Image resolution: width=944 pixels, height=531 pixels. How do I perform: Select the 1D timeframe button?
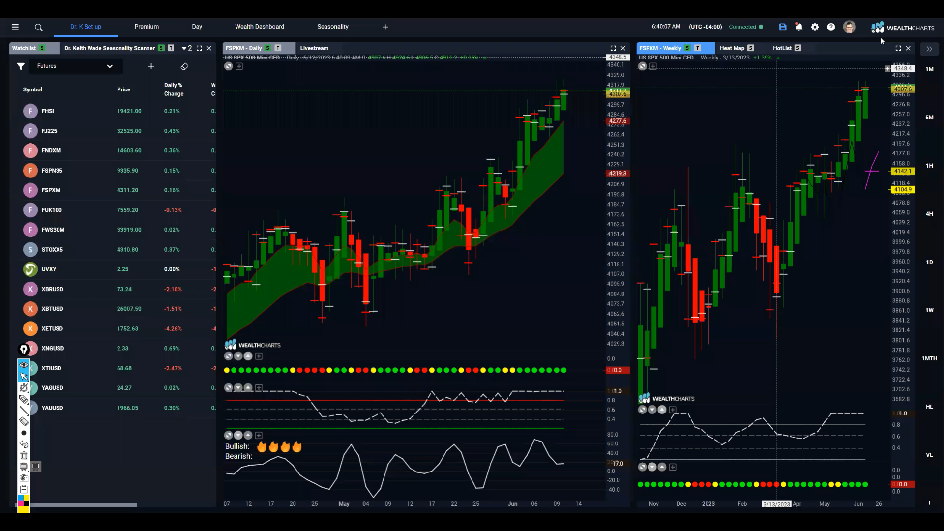929,262
